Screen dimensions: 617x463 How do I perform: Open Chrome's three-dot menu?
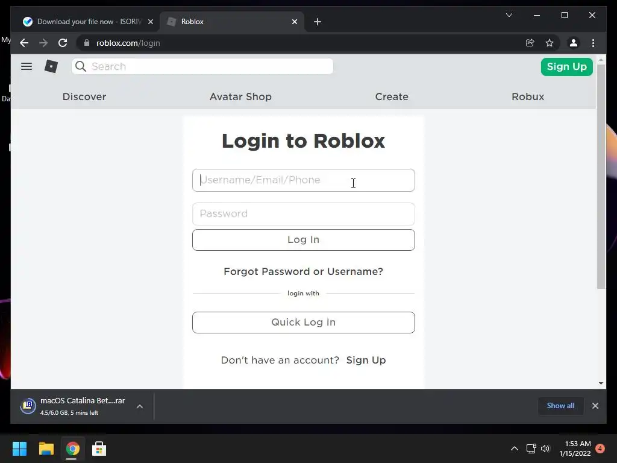pyautogui.click(x=593, y=43)
